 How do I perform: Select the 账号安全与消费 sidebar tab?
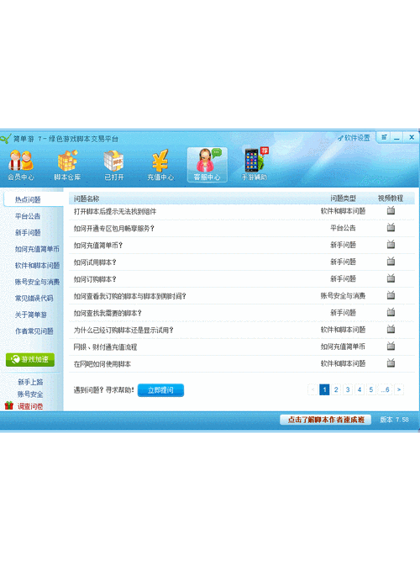[37, 282]
